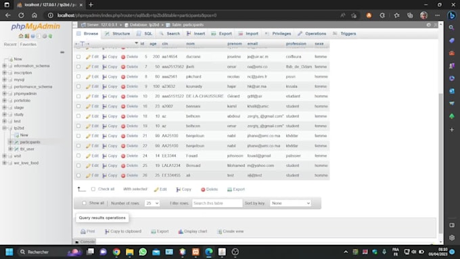
Task: Expand the inscription database node
Action: 5,73
